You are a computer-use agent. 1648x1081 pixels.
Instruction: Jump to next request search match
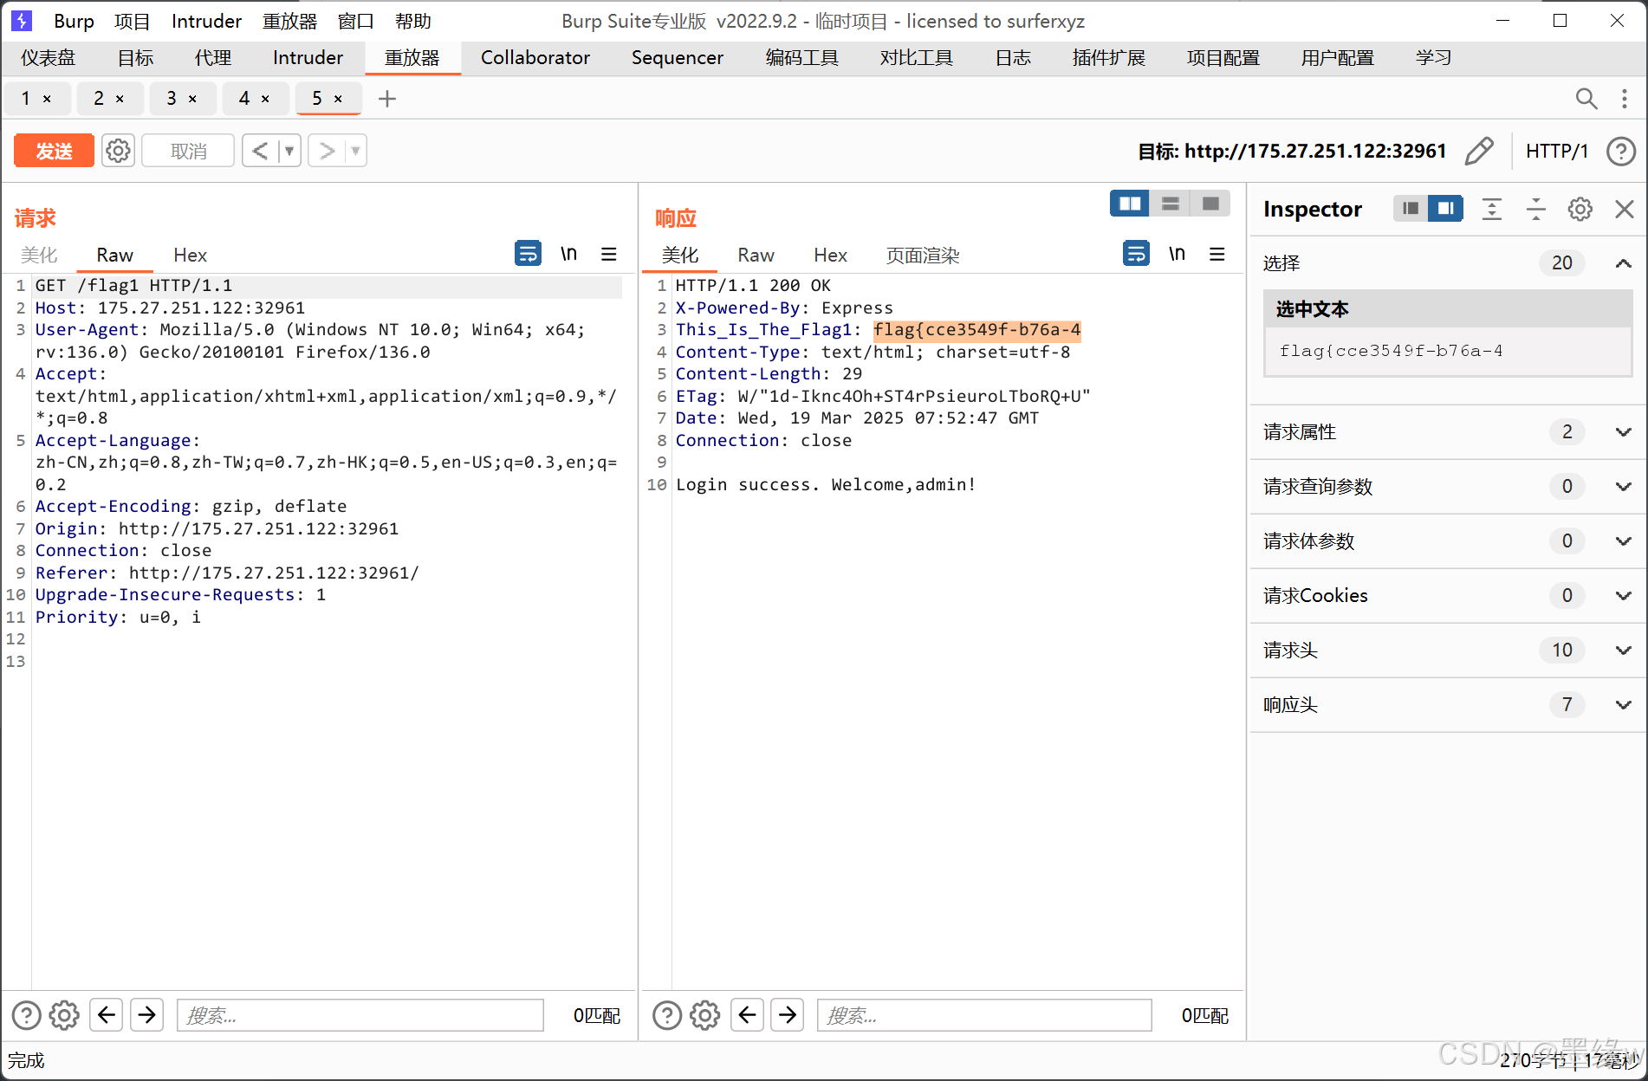[147, 1014]
